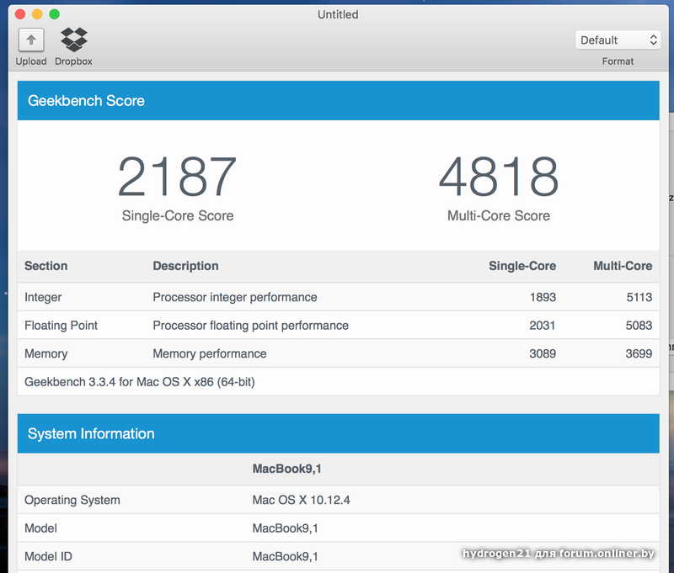Click the Model ID label
The width and height of the screenshot is (674, 573).
point(48,557)
